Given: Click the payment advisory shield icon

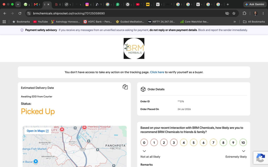Looking at the screenshot, I should [x=22, y=30].
